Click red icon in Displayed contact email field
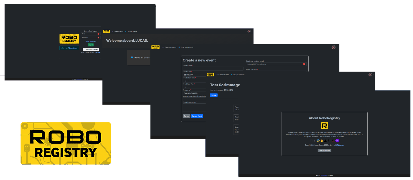This screenshot has height=180, width=413. point(304,64)
